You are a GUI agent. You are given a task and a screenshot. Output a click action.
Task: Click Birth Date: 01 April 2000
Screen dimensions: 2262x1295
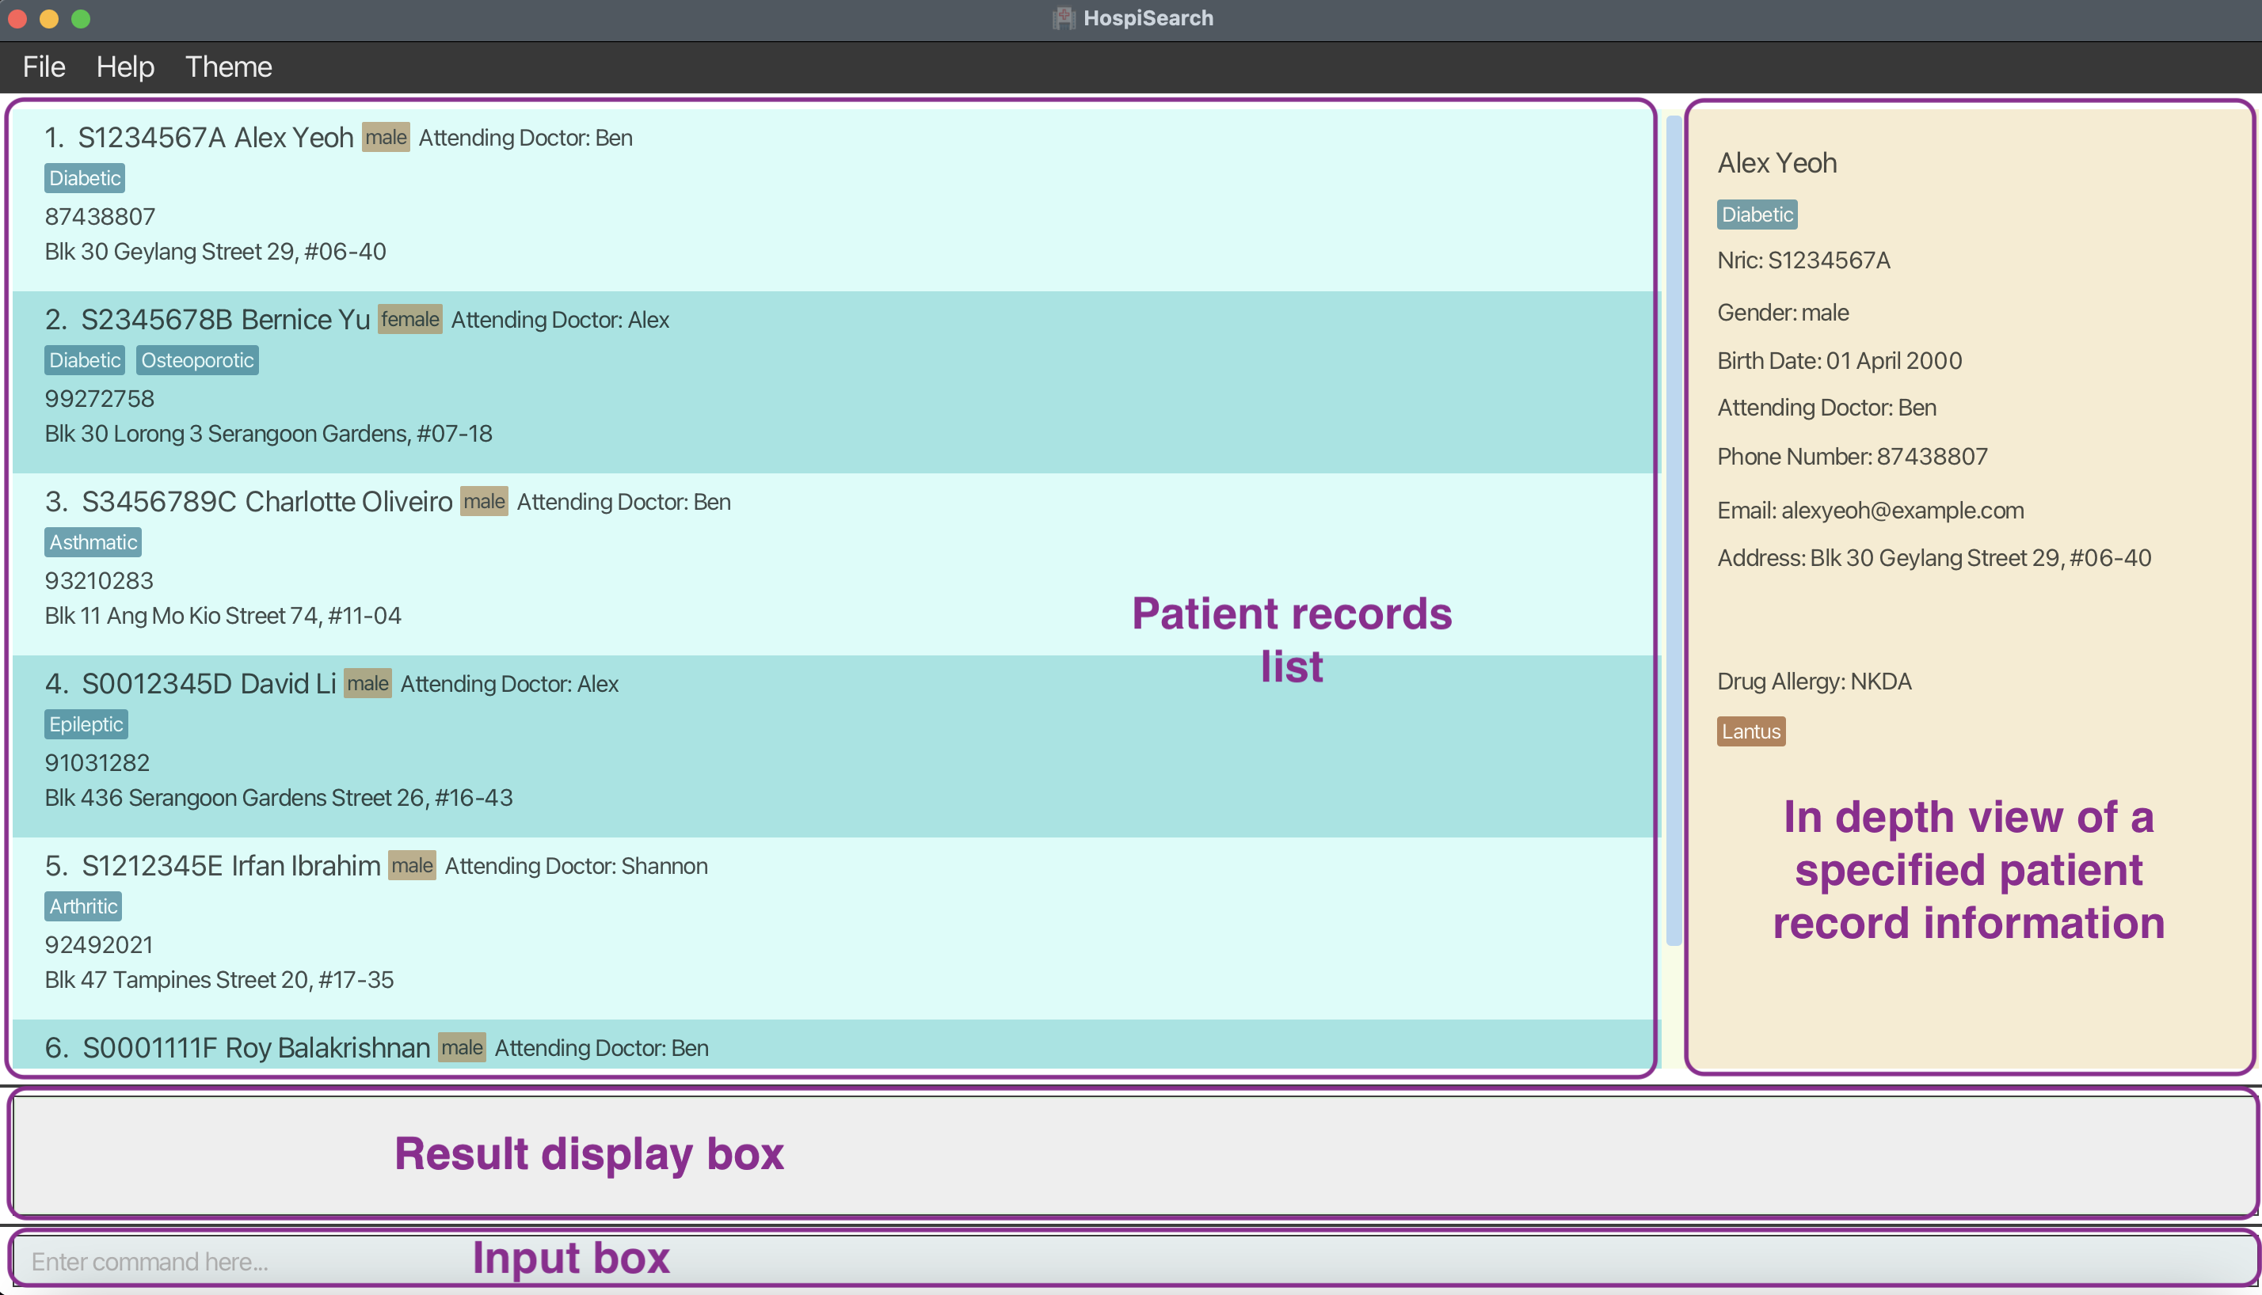click(x=1839, y=361)
